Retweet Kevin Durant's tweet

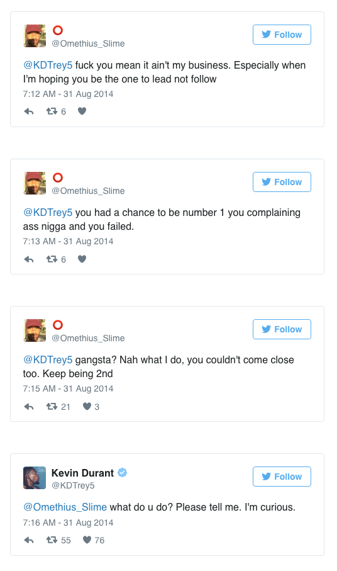tap(52, 540)
